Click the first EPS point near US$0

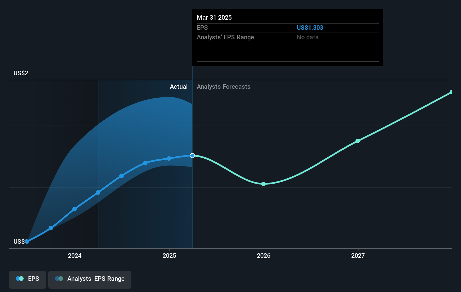point(27,241)
